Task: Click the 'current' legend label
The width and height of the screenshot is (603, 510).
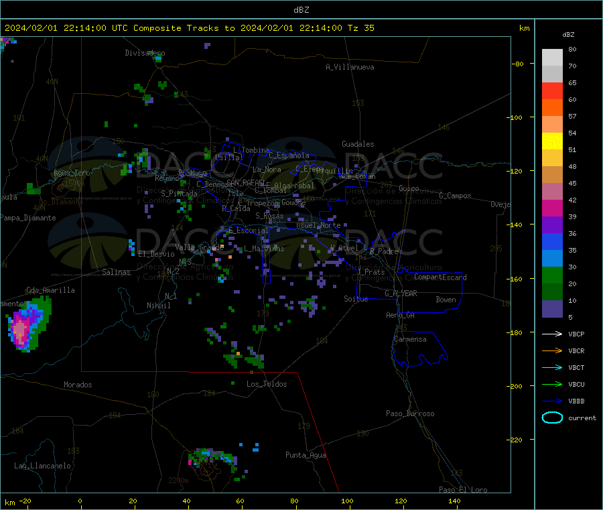Action: pyautogui.click(x=582, y=418)
